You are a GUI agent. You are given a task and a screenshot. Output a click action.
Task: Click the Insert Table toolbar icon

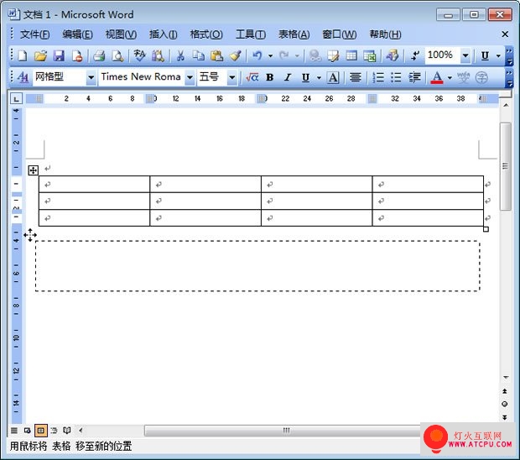click(351, 55)
